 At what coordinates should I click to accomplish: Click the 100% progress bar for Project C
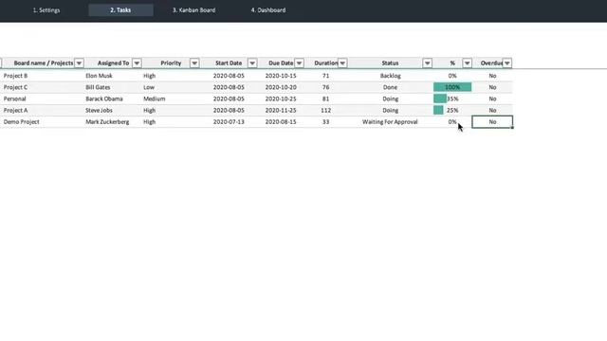pos(452,87)
